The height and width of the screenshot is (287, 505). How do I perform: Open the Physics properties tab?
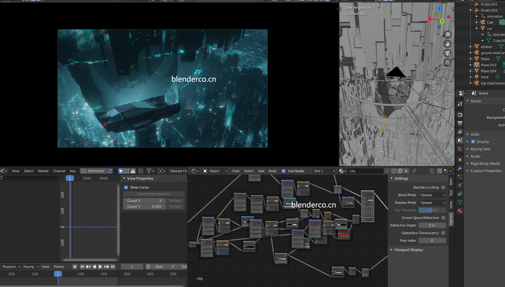pos(460,185)
